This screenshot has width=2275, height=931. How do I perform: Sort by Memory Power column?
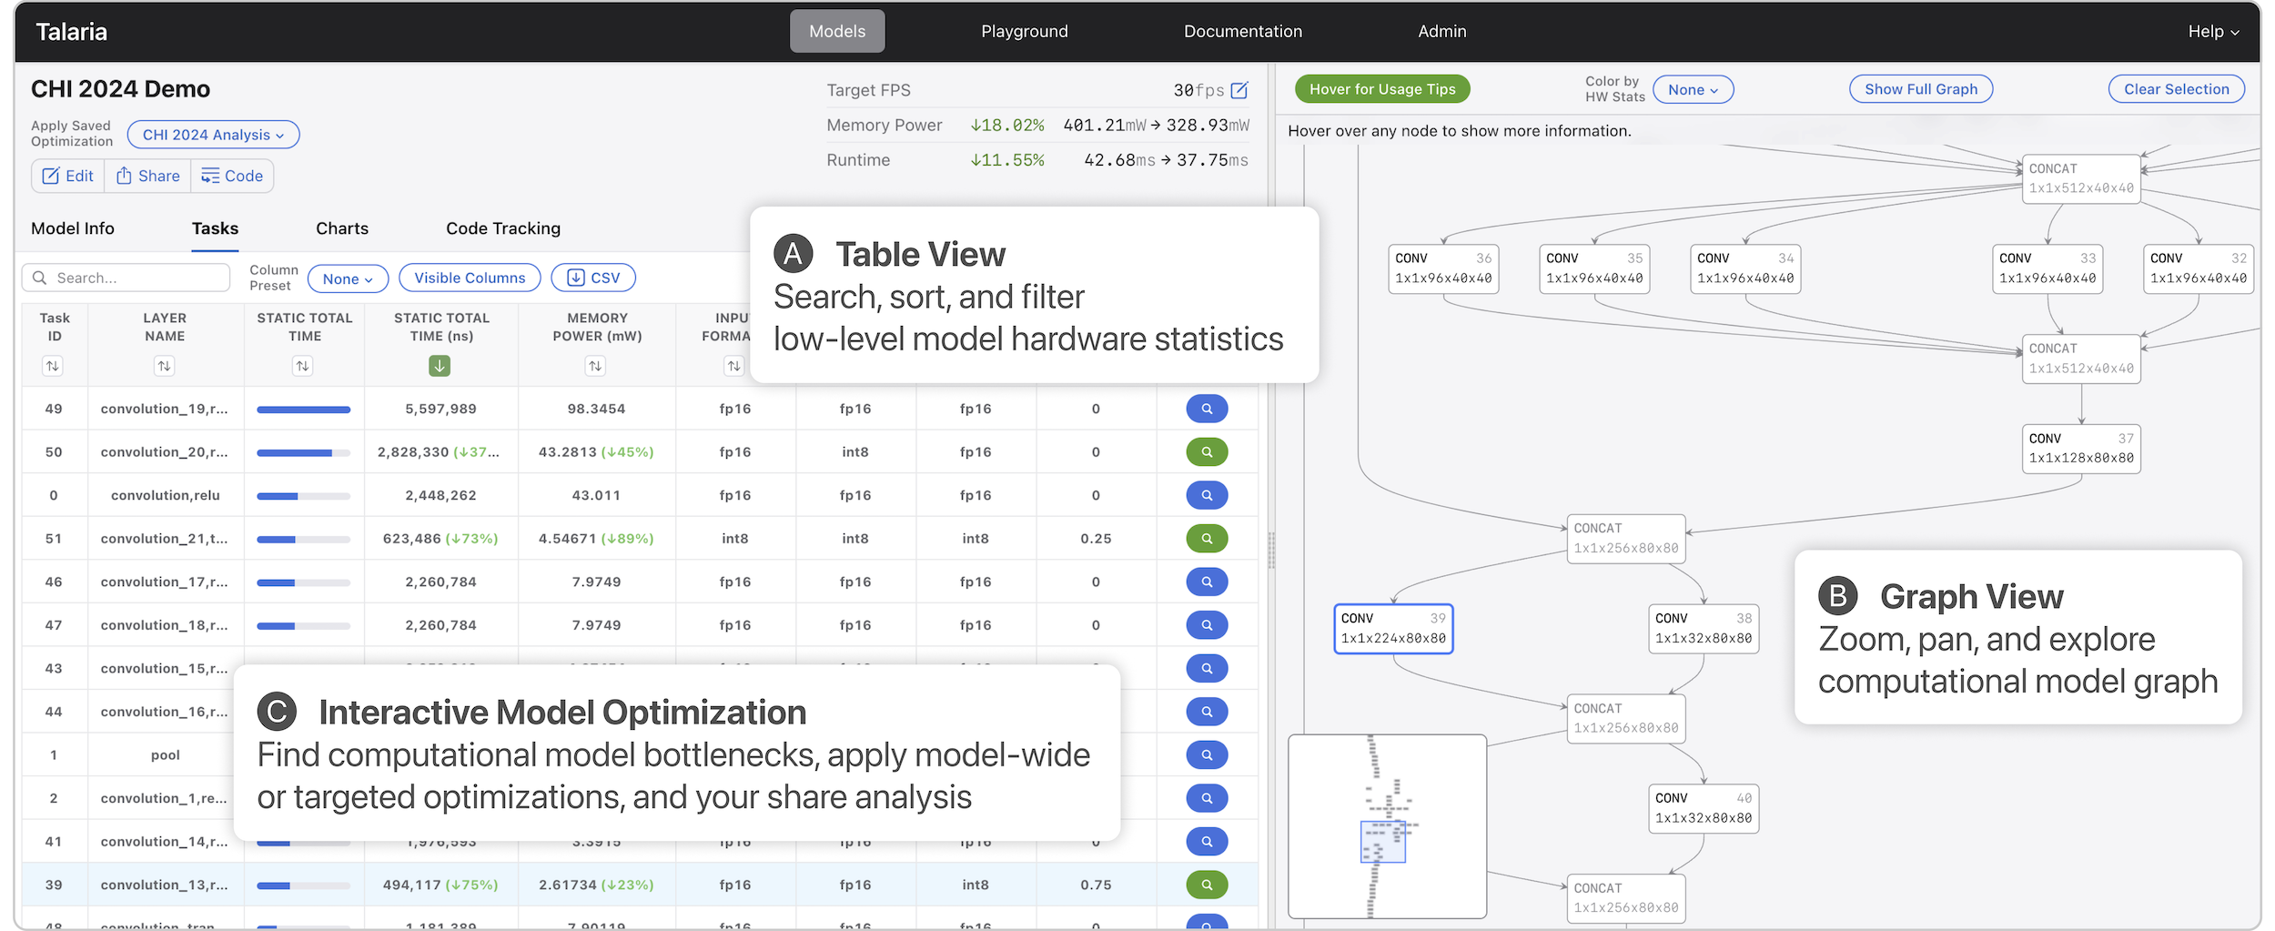(x=595, y=366)
